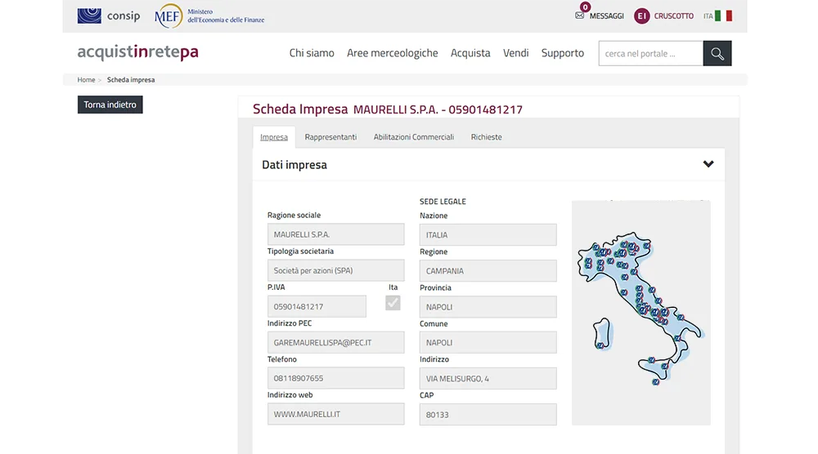Click the Indirizzo PEC field

(x=335, y=343)
